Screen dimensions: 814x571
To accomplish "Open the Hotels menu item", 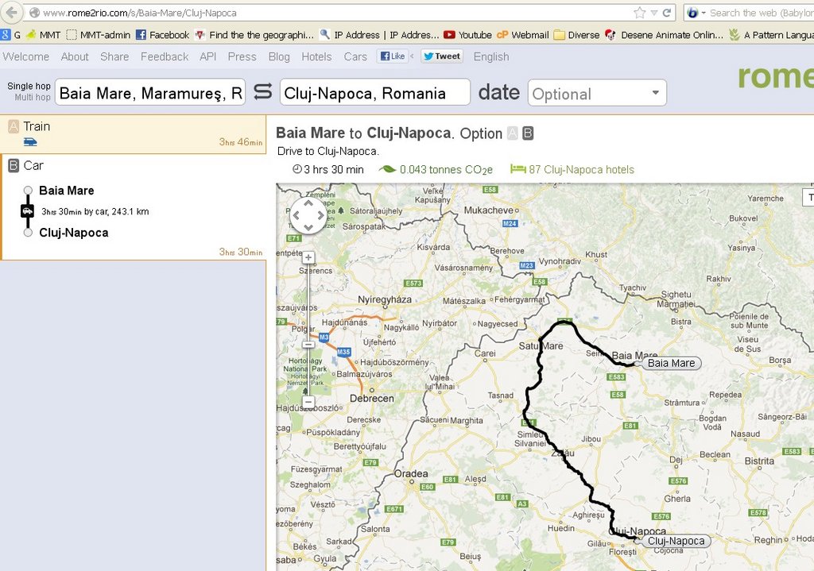I will coord(316,56).
